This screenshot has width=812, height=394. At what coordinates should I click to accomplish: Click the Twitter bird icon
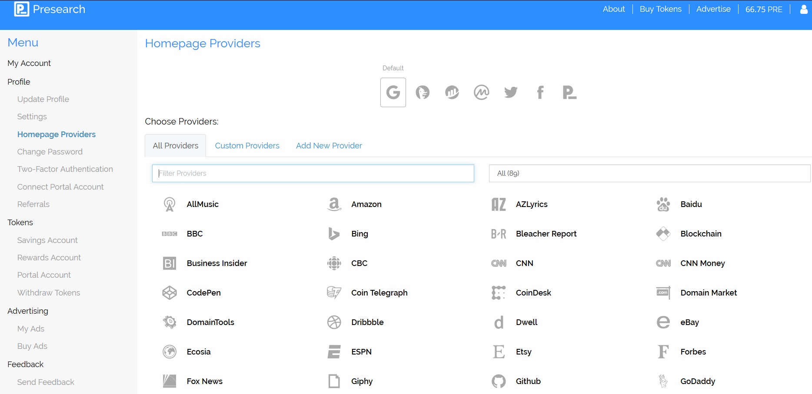[x=511, y=92]
